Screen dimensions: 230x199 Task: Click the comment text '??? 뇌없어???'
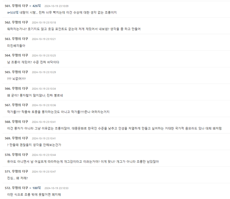(16, 79)
